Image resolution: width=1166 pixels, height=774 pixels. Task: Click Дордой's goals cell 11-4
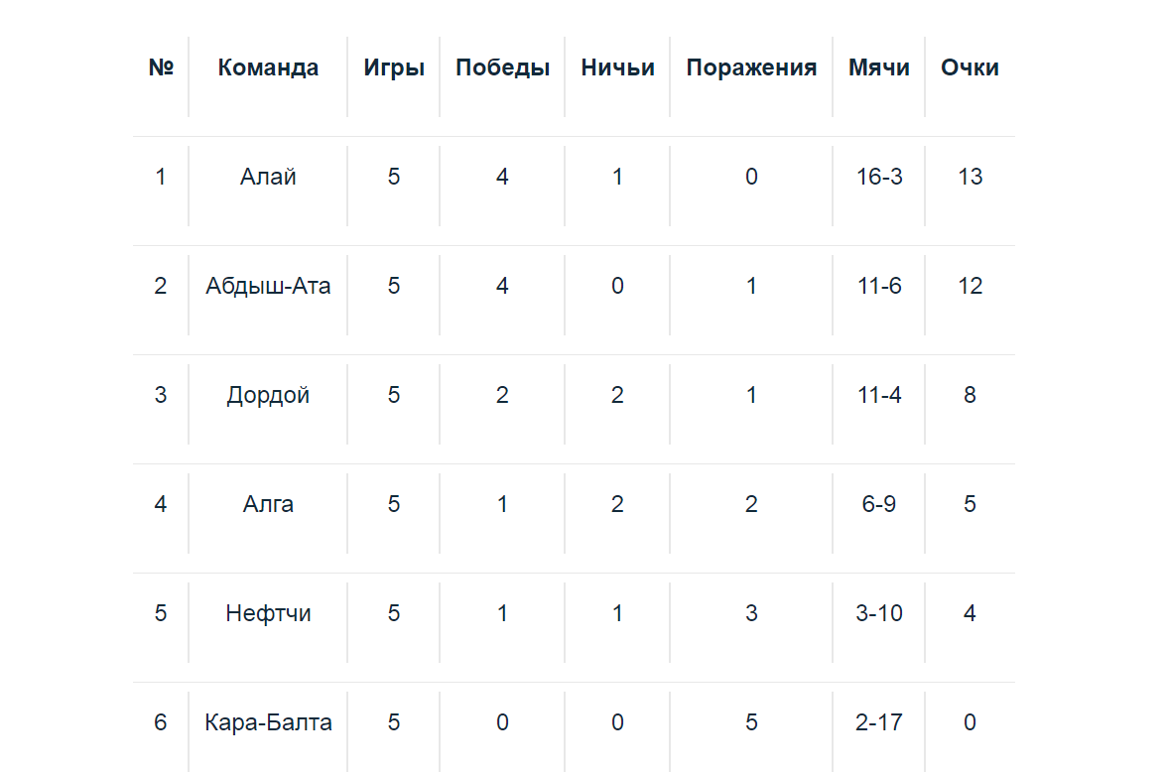click(879, 395)
